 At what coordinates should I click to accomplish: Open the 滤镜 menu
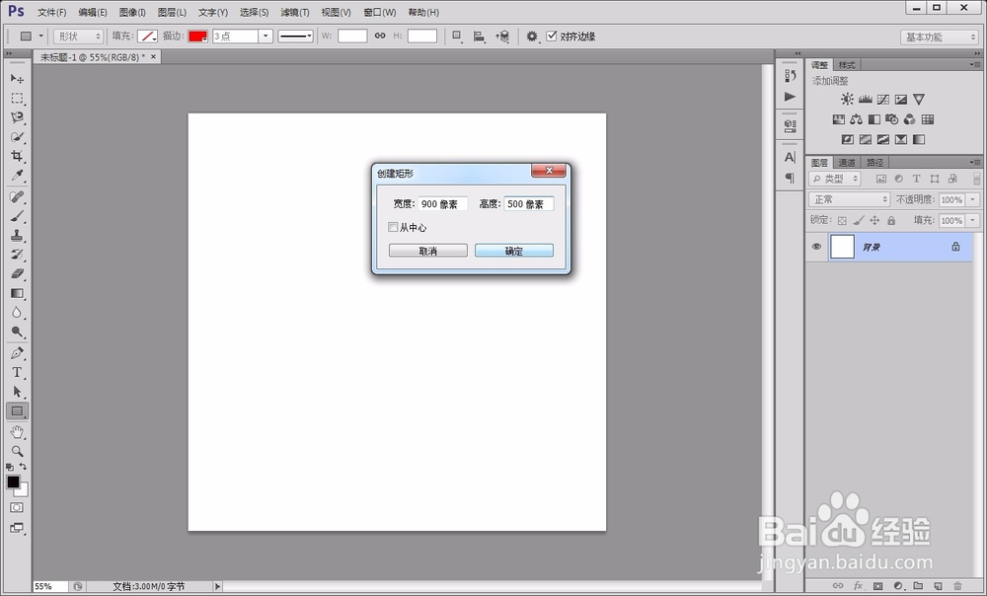point(294,12)
